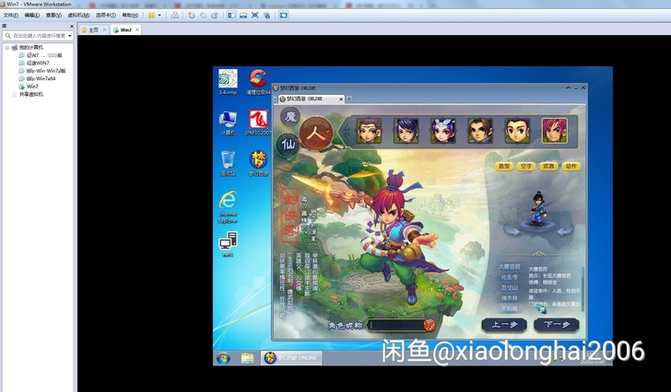Open the library search box dropdown arrow
The height and width of the screenshot is (392, 671).
(x=68, y=36)
